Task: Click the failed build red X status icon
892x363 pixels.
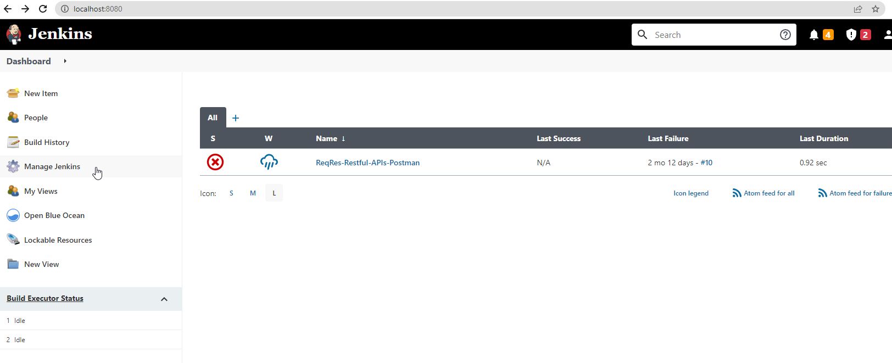Action: (x=215, y=162)
